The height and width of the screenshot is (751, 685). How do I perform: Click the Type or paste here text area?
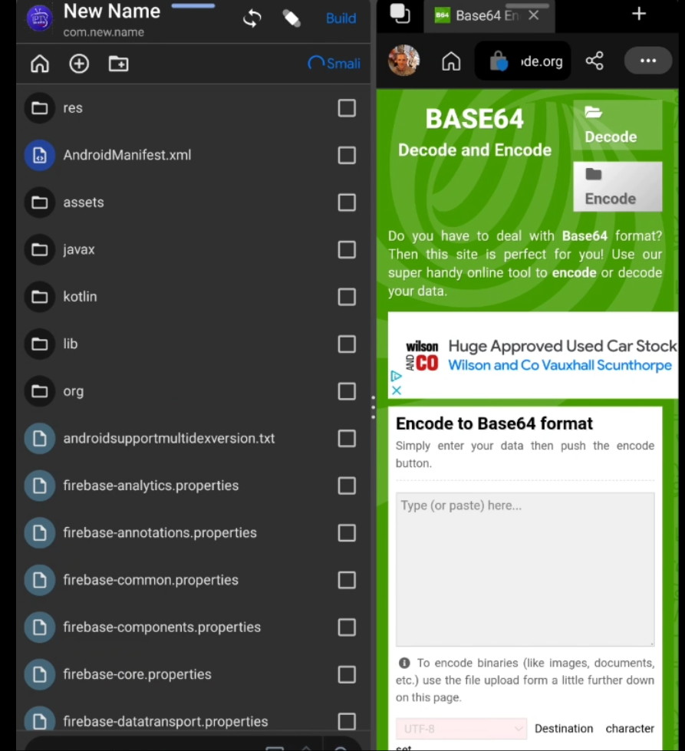tap(525, 569)
